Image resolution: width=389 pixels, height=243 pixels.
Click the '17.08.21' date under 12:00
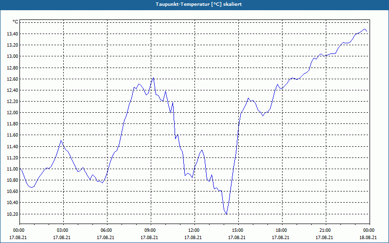click(x=193, y=237)
